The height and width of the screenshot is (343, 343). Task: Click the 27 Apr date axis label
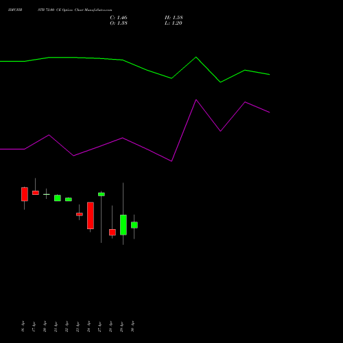[x=99, y=327]
